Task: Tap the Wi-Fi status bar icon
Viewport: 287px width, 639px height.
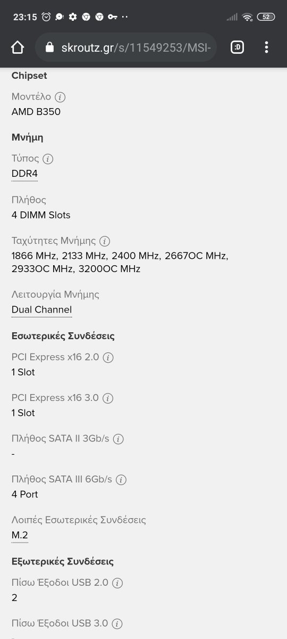Action: coord(247,17)
